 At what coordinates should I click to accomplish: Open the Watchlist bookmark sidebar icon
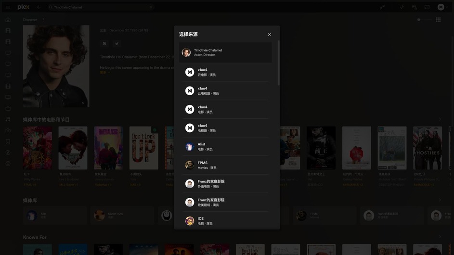click(8, 141)
